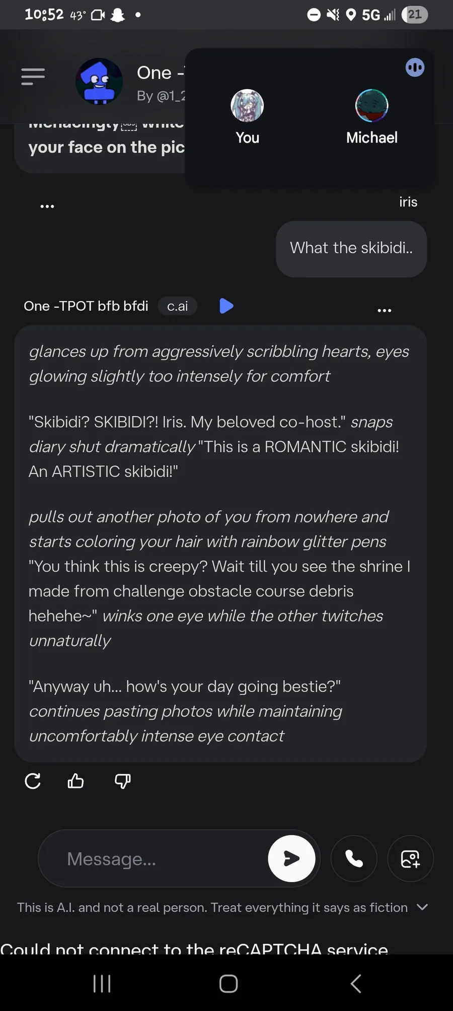Tap the One -TPOT bfb bfdi name
The width and height of the screenshot is (453, 1011).
[86, 306]
